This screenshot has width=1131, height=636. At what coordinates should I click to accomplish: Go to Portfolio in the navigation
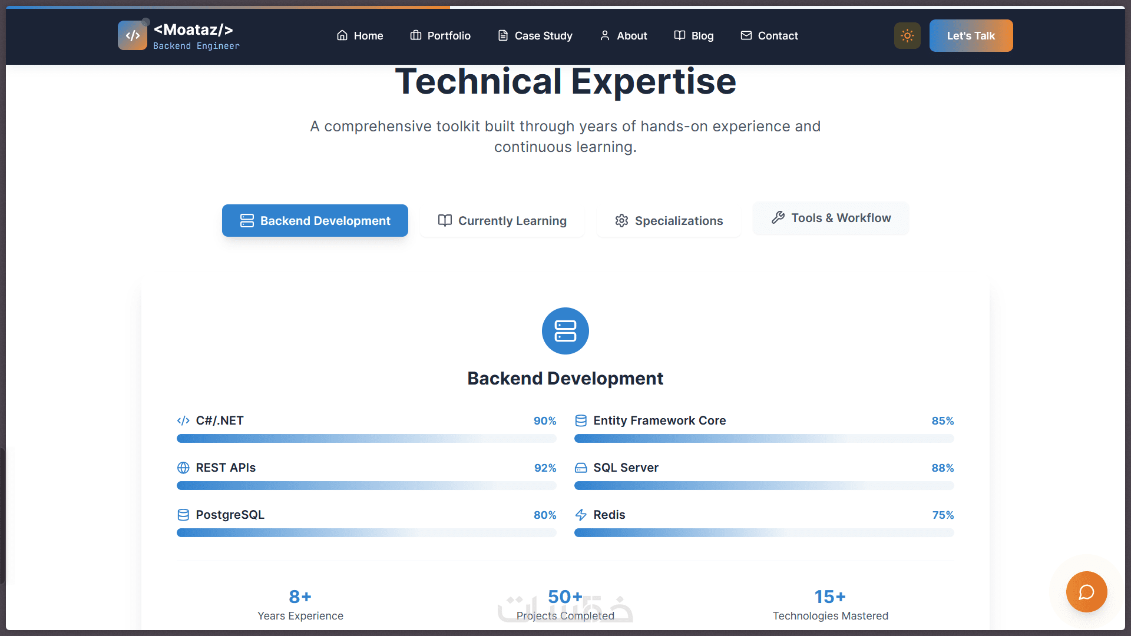440,35
